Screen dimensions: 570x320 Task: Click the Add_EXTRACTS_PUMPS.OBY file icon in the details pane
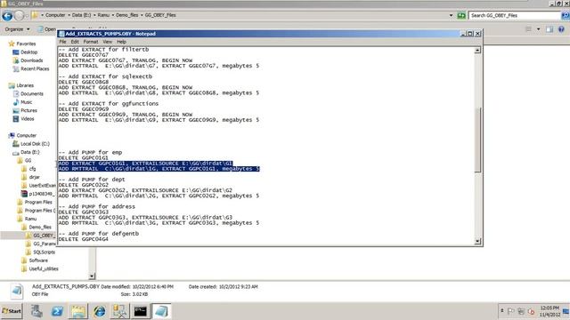coord(16,291)
